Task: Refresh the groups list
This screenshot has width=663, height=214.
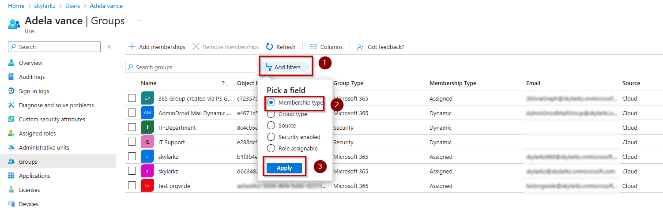Action: point(281,47)
